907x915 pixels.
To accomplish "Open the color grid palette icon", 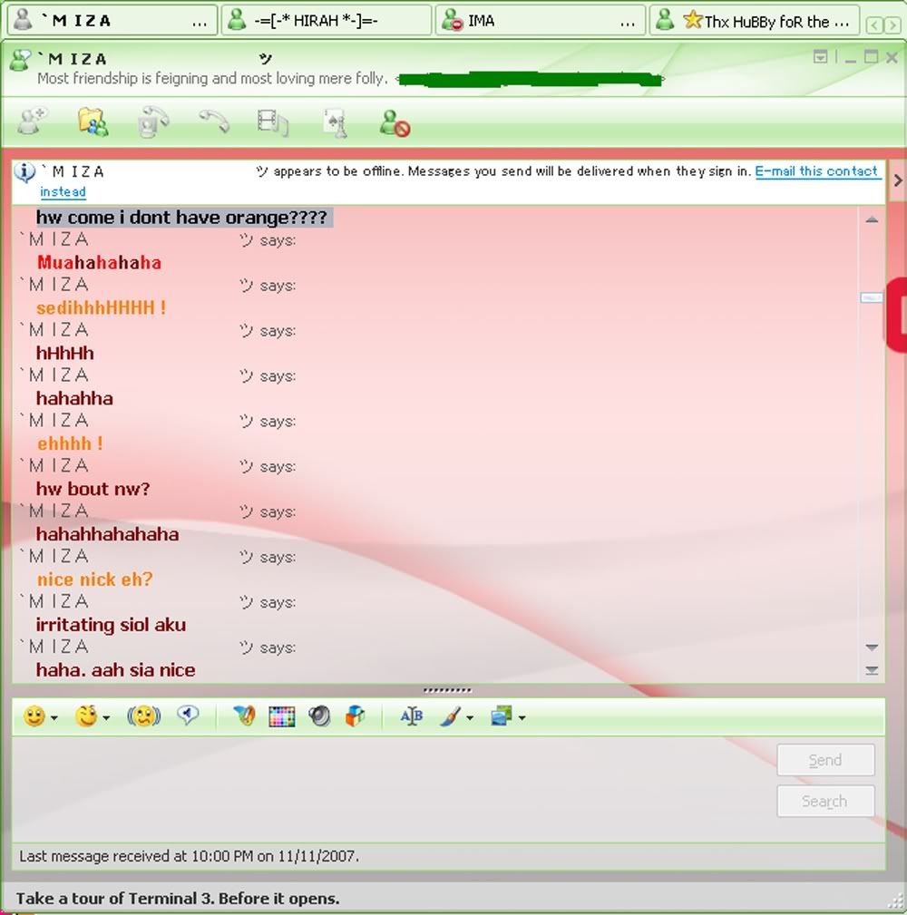I will pyautogui.click(x=282, y=716).
